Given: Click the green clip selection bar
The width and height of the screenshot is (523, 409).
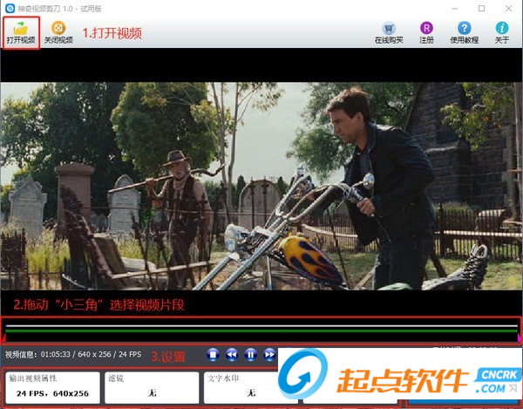Looking at the screenshot, I should (x=261, y=331).
